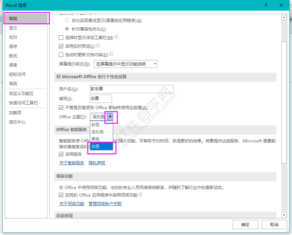Collapse the Office 主题 dropdown arrow
The image size is (292, 235).
tap(111, 117)
